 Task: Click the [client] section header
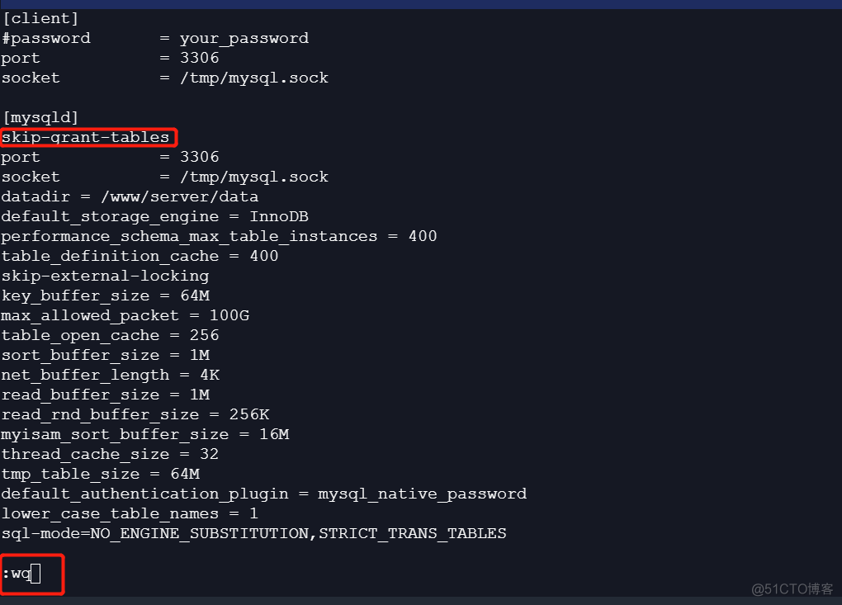[40, 18]
